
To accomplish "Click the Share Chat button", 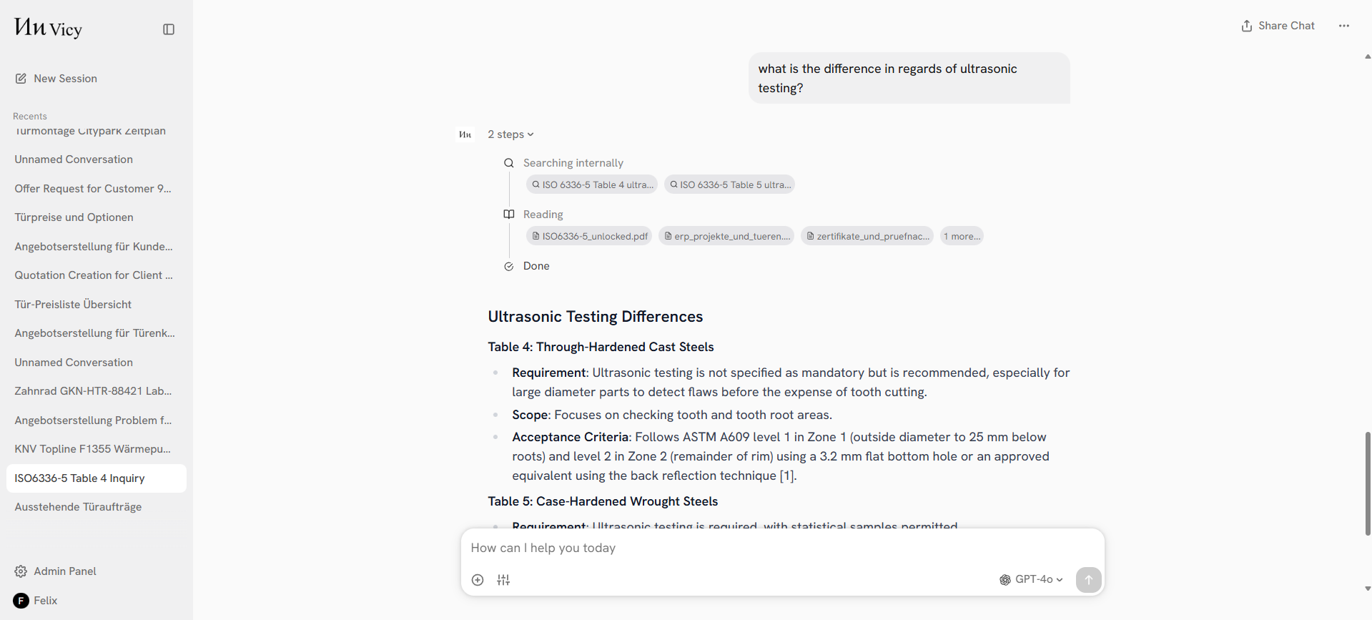I will [1278, 26].
